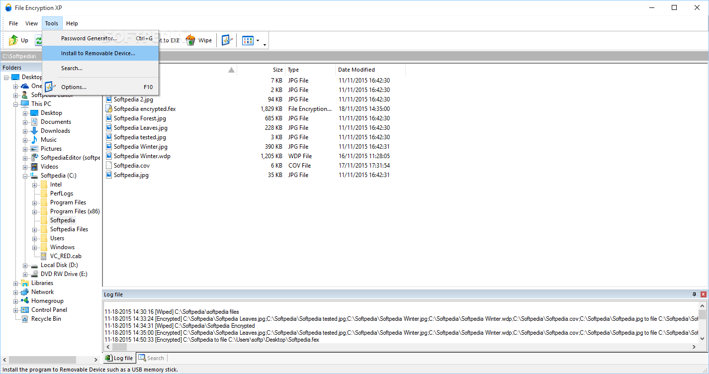This screenshot has height=374, width=709.
Task: Open the View menu
Action: (31, 23)
